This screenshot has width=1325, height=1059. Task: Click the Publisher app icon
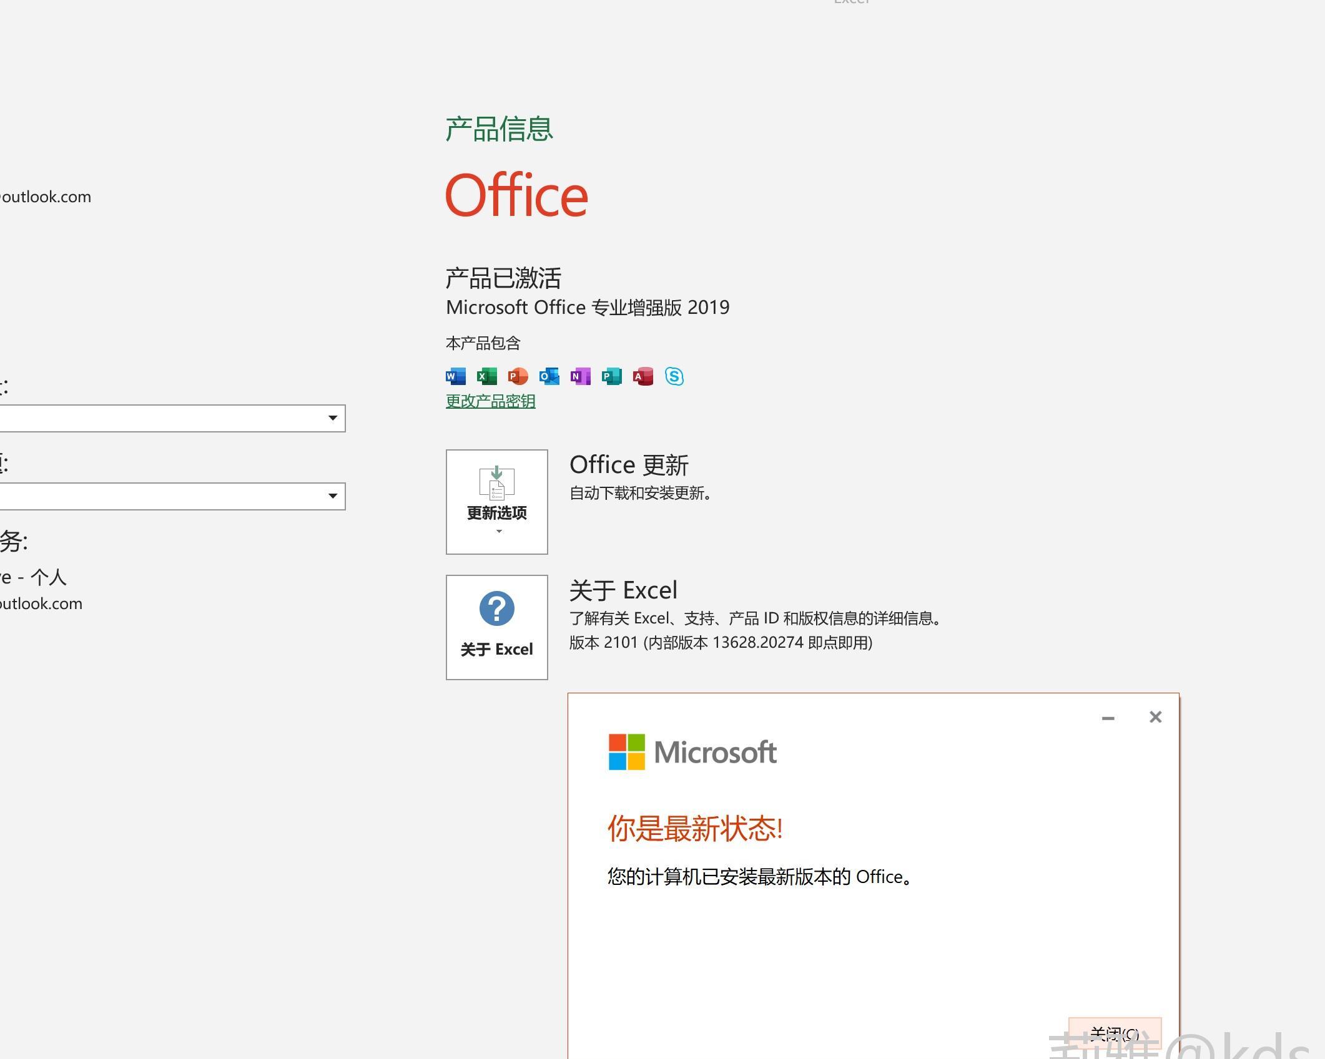612,376
